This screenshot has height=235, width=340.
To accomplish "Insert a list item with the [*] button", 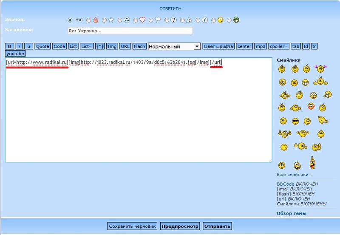I will point(100,46).
